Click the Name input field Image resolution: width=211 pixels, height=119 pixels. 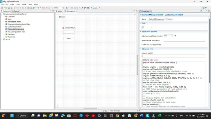[x=156, y=19]
